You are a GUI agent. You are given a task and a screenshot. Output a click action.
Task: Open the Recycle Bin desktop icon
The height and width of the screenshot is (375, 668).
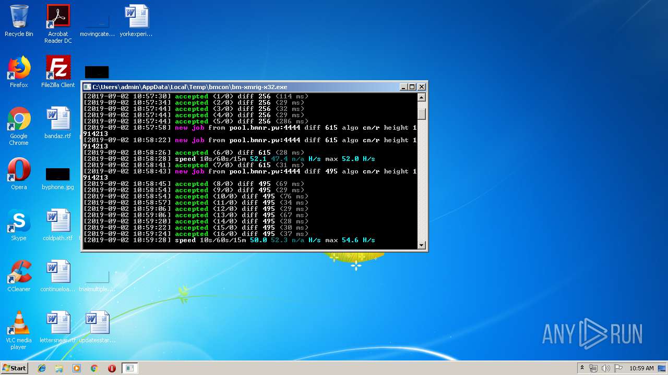pos(19,21)
